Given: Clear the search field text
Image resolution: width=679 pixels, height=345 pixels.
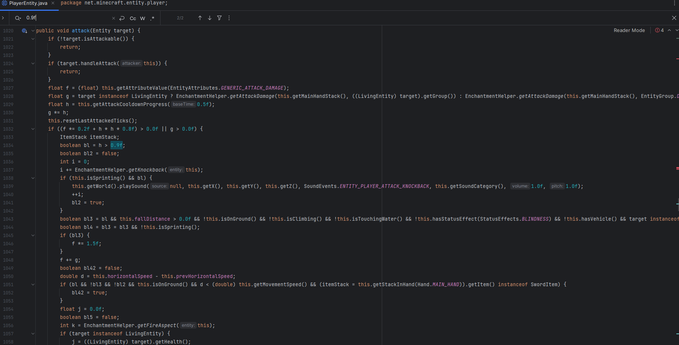Looking at the screenshot, I should click(x=114, y=18).
